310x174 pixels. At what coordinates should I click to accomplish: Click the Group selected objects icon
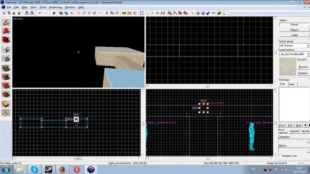[61, 13]
